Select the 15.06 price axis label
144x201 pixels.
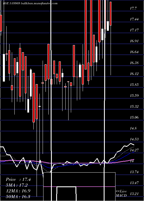pos(134,117)
